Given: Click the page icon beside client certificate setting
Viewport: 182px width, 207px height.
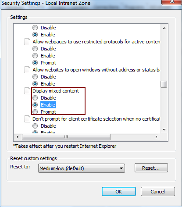Looking at the screenshot, I should [x=27, y=119].
